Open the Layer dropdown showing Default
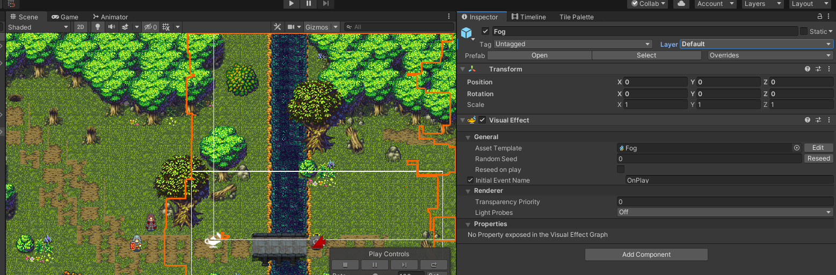Screen dimensions: 836x275 pos(757,44)
